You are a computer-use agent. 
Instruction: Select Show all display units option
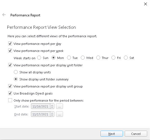(16, 72)
